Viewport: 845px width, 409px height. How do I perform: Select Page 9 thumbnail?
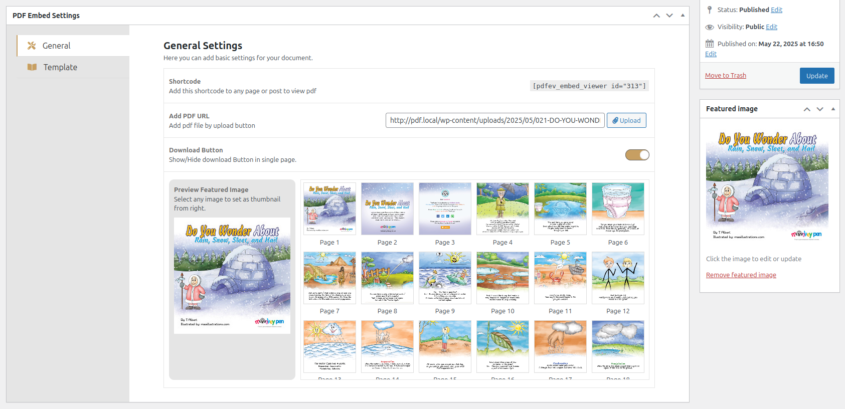pyautogui.click(x=445, y=278)
